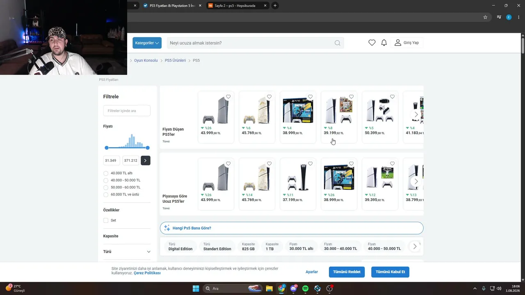This screenshot has width=525, height=295.
Task: Apply the 1 TB capacity quick filter
Action: coord(272,246)
